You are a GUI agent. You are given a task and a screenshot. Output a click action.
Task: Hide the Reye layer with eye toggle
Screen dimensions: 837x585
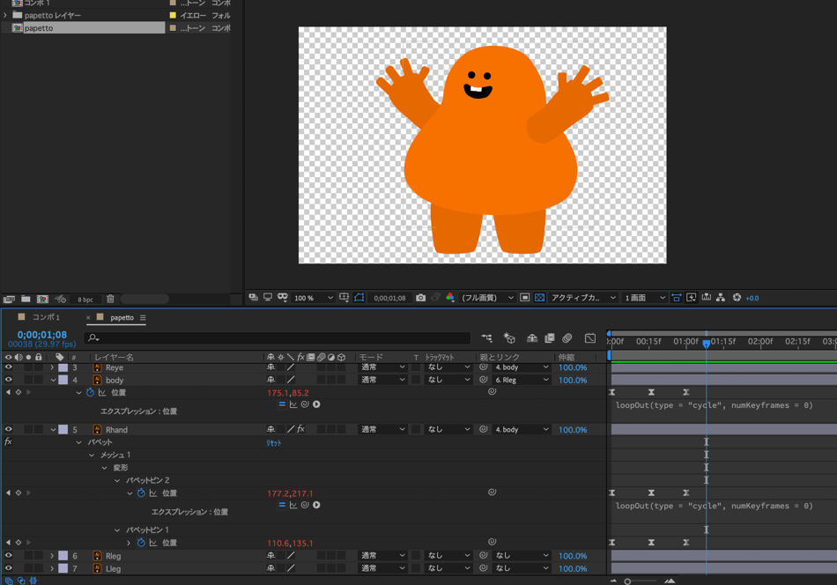(9, 367)
